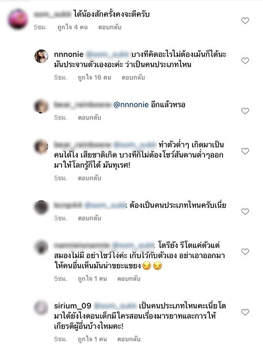Viewport: 263px width, 354px height.
Task: Reply to the "อีกแล้วหรอ" comment
Action: coord(89,117)
